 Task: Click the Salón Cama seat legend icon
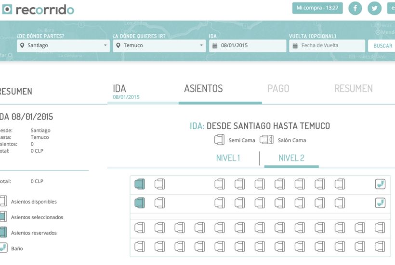(x=266, y=140)
